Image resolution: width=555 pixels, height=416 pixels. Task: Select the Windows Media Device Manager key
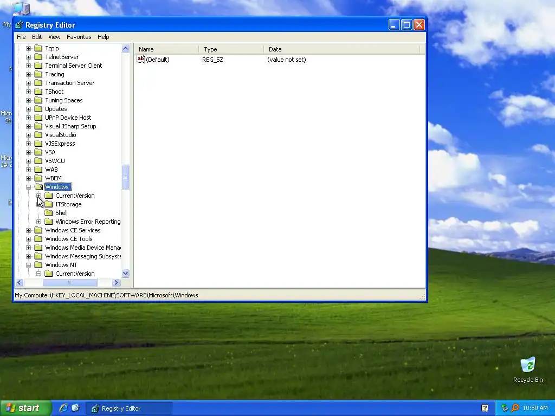(83, 248)
